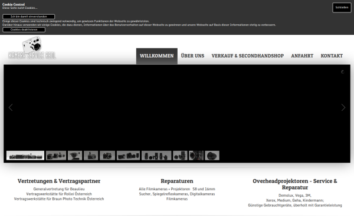The image size is (354, 221).
Task: Click 'Overheadprojektoren - Service & Reparatur' heading
Action: click(x=295, y=184)
